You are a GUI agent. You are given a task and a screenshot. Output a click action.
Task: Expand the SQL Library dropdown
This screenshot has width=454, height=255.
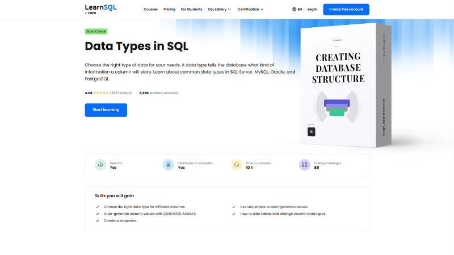[219, 9]
